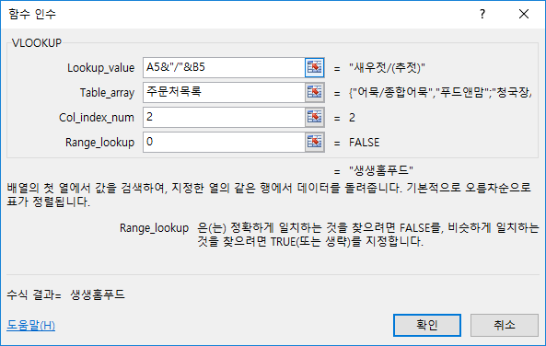Image resolution: width=546 pixels, height=346 pixels.
Task: Click the Table_array range selector icon
Action: [x=315, y=92]
